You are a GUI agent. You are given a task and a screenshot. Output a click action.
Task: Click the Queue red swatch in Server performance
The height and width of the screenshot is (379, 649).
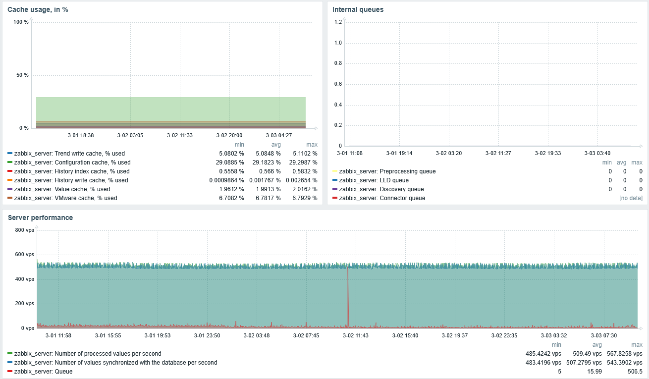(10, 372)
